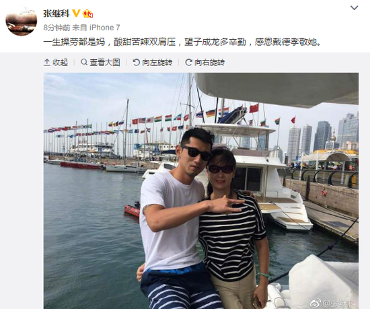Click the upward arrow collapse icon

tap(47, 63)
